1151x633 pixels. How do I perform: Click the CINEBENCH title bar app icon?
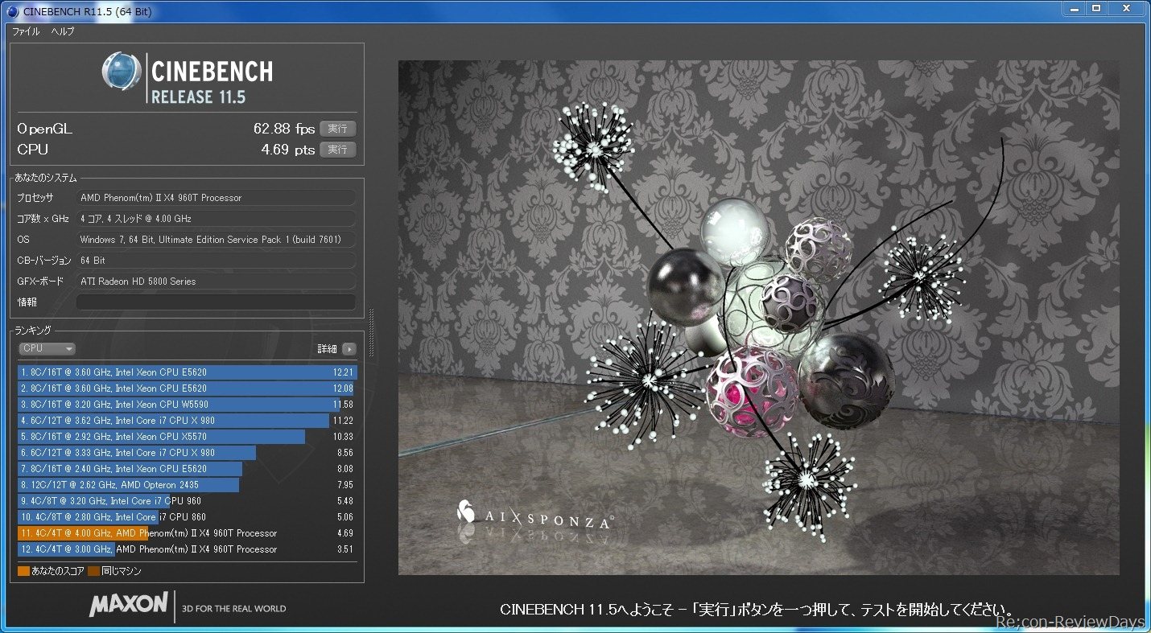click(13, 11)
